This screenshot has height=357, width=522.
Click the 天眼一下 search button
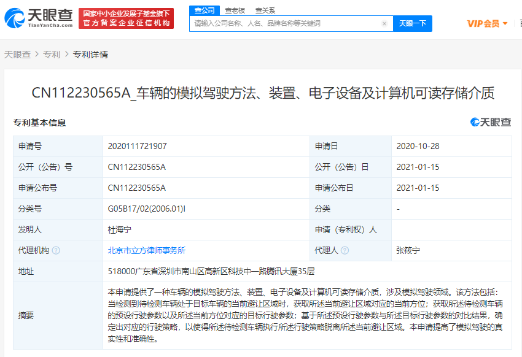tap(413, 23)
